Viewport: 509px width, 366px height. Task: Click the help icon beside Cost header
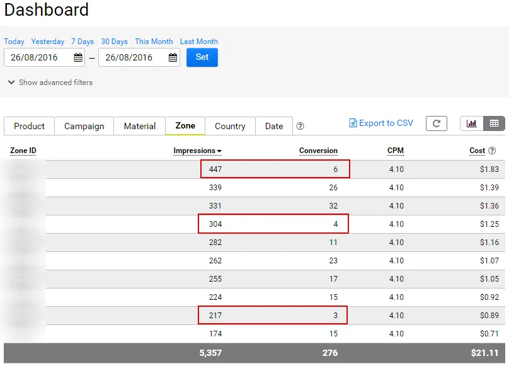pyautogui.click(x=492, y=151)
